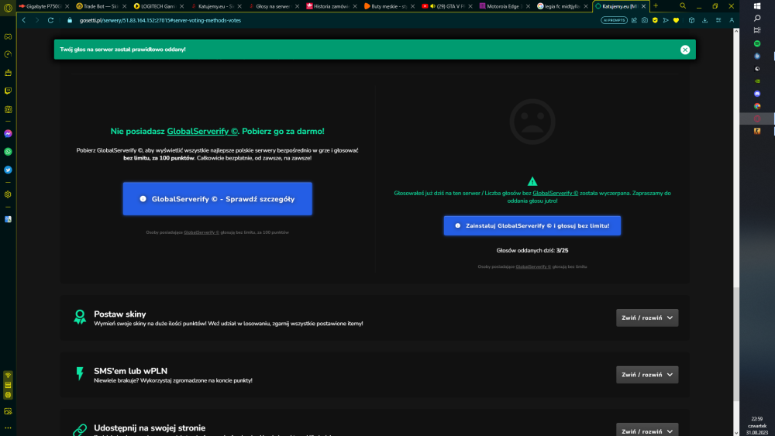The height and width of the screenshot is (436, 775).
Task: Switch to LOGITECH Gaming tab
Action: (x=158, y=6)
